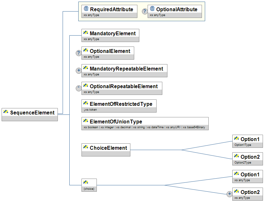The width and height of the screenshot is (270, 202).
Task: Click the icon next to MandatoryElement label
Action: [x=86, y=33]
